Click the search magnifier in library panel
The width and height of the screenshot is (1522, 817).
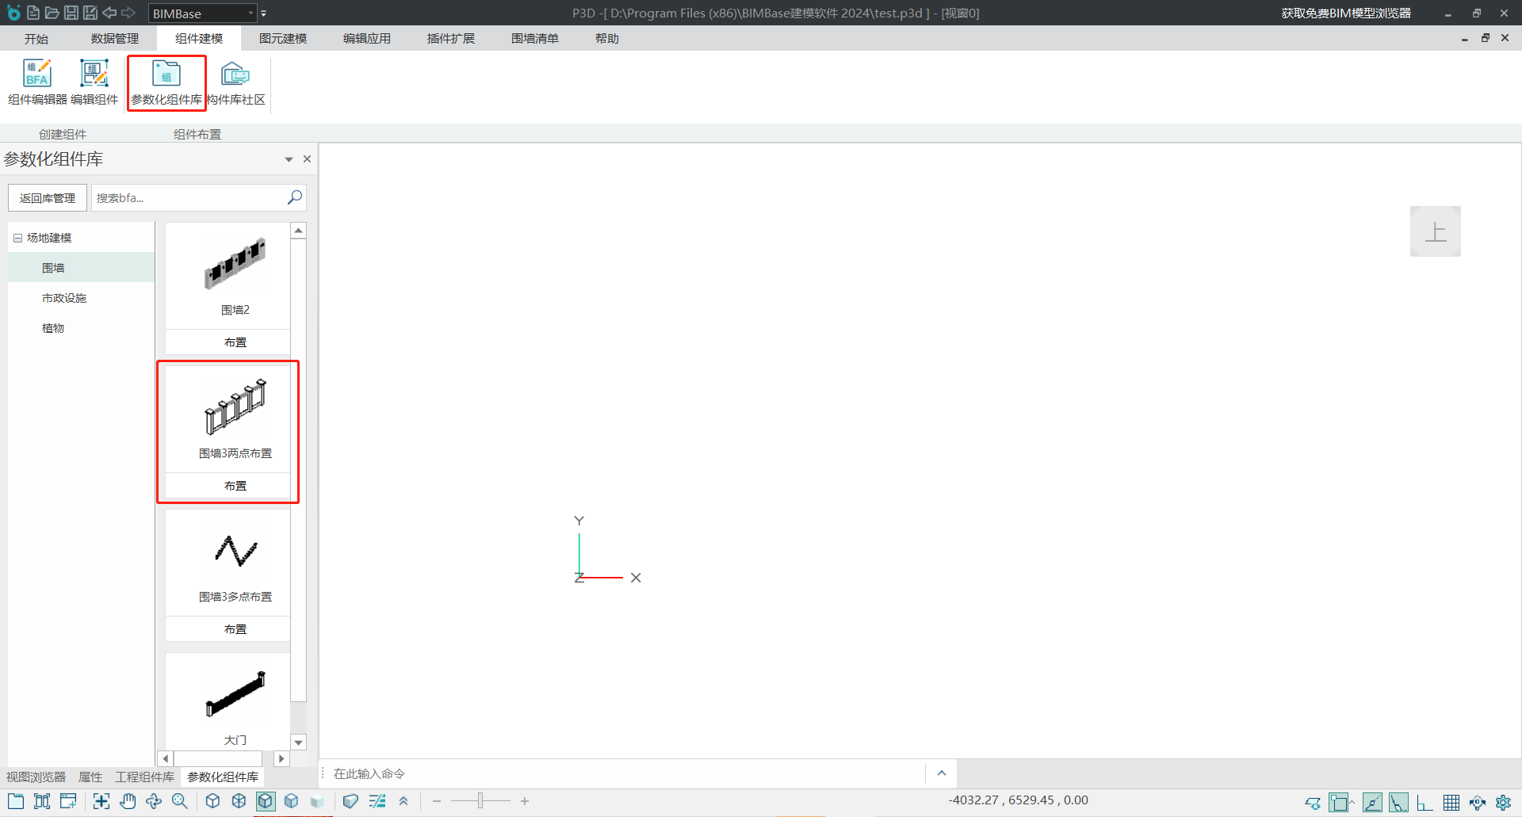click(295, 197)
